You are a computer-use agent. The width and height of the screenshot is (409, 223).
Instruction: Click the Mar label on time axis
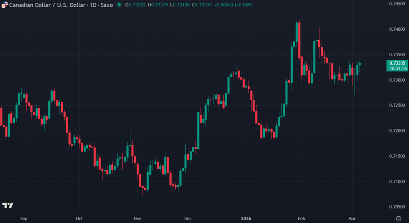pos(352,219)
